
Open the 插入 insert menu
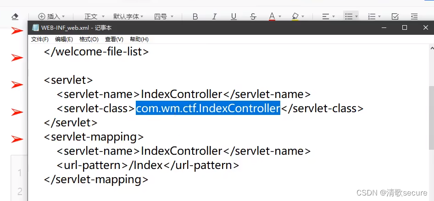click(x=51, y=16)
